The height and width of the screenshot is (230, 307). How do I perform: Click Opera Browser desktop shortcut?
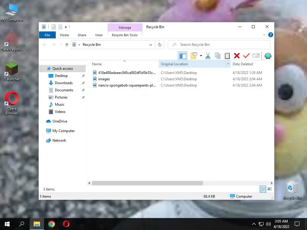(12, 103)
